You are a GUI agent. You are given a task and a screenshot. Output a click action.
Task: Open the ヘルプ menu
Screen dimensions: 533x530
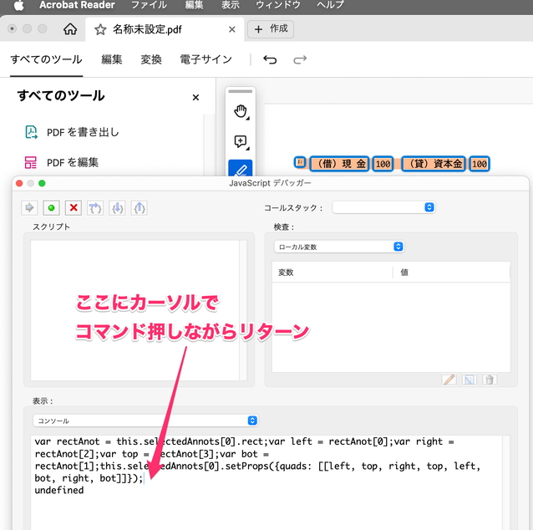click(330, 5)
